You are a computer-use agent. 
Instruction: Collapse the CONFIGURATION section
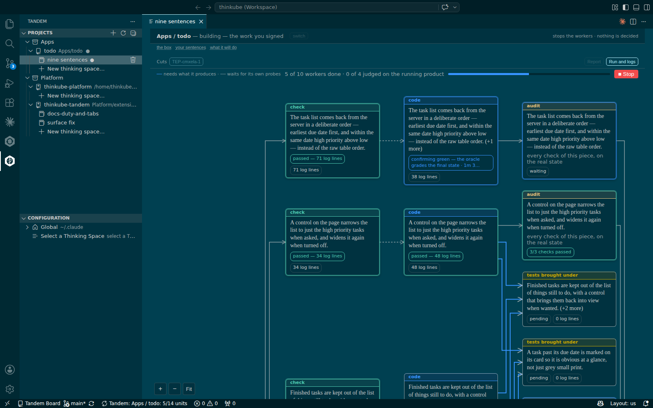pyautogui.click(x=24, y=218)
